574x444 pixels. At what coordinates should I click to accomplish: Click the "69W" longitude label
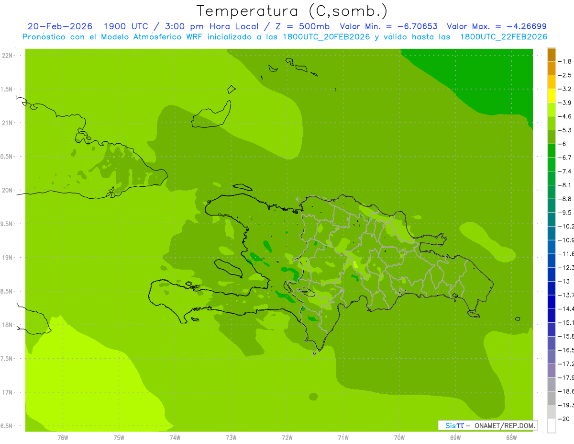coord(455,437)
